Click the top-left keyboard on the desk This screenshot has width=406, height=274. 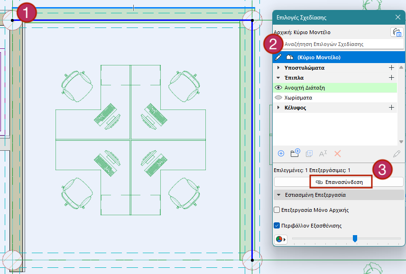point(105,114)
